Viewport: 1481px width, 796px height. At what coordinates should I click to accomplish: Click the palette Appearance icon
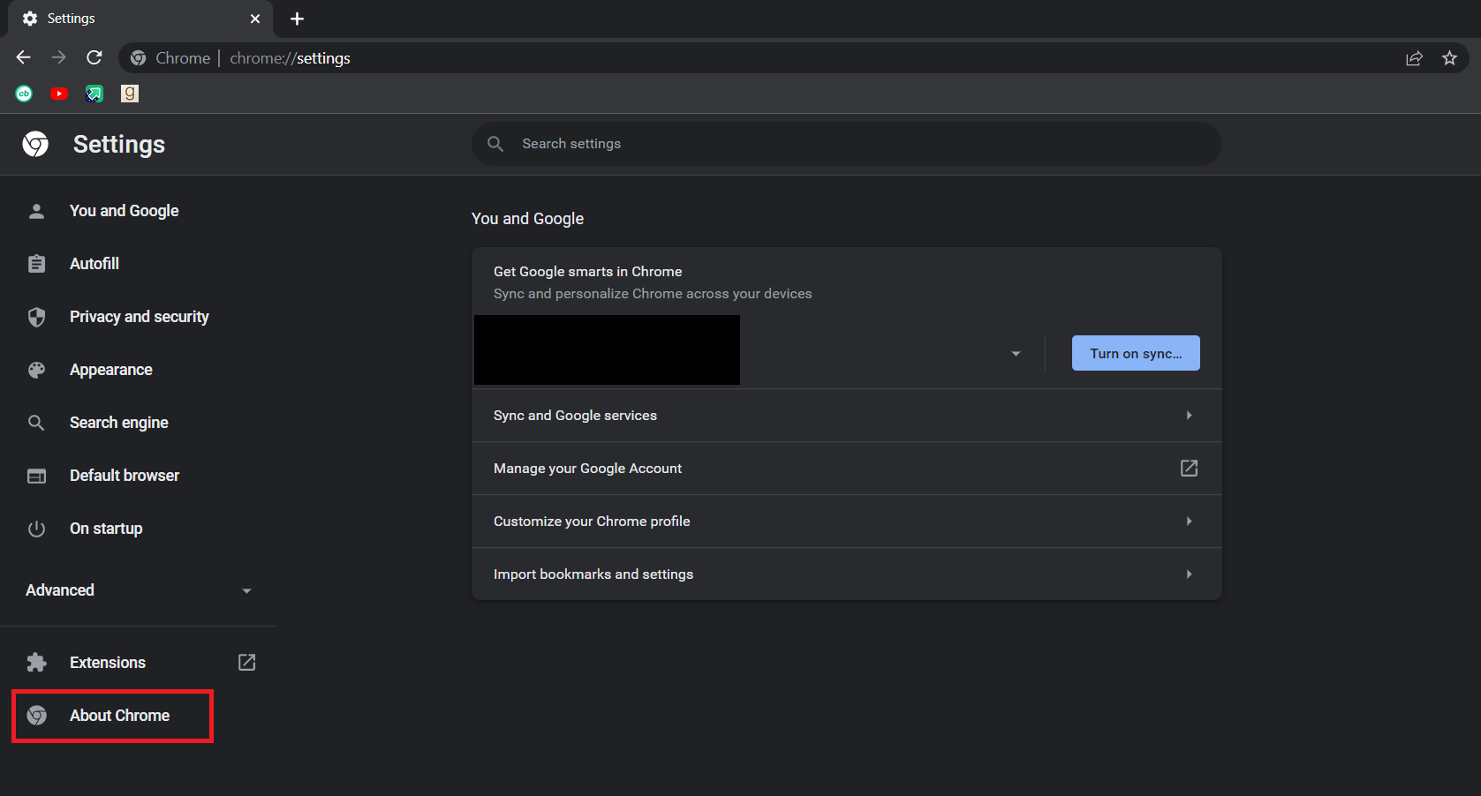(x=36, y=370)
